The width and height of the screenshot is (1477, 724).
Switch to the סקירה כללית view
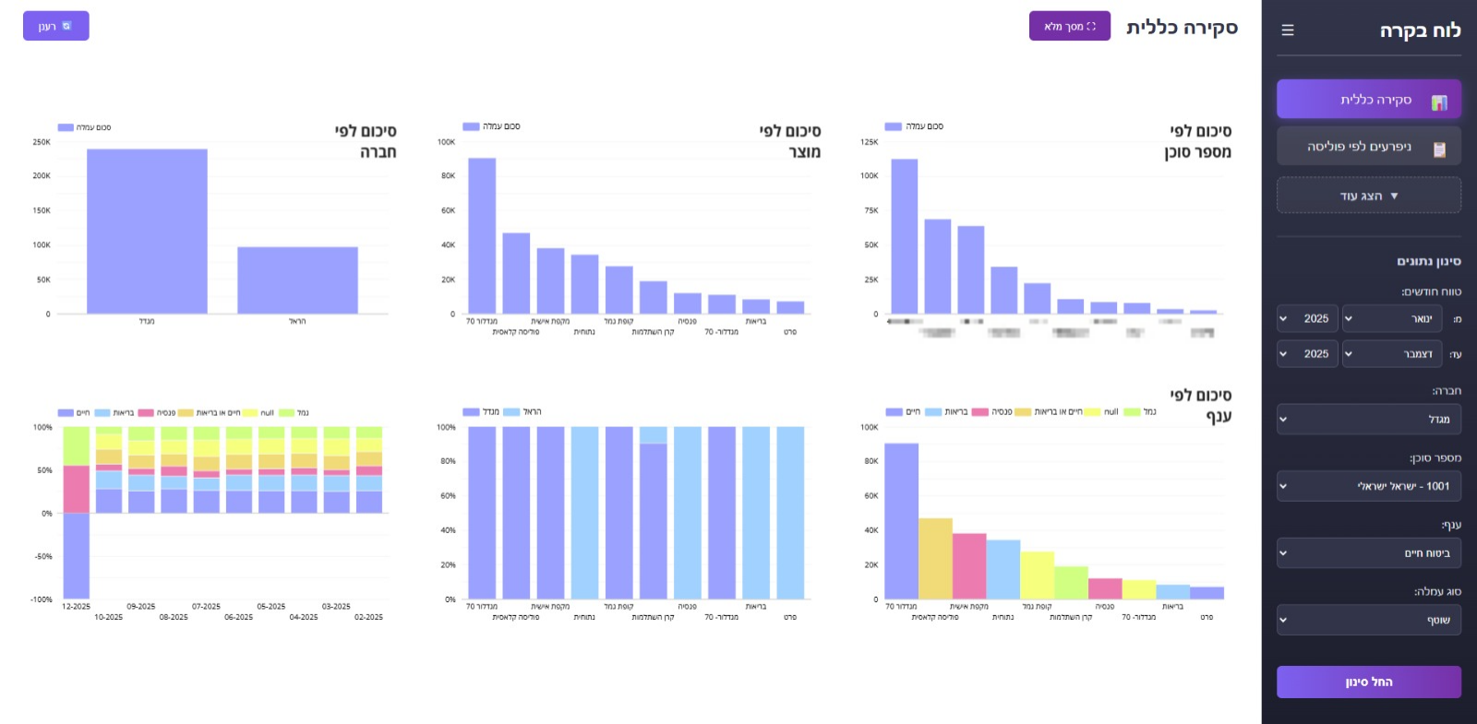click(1368, 100)
